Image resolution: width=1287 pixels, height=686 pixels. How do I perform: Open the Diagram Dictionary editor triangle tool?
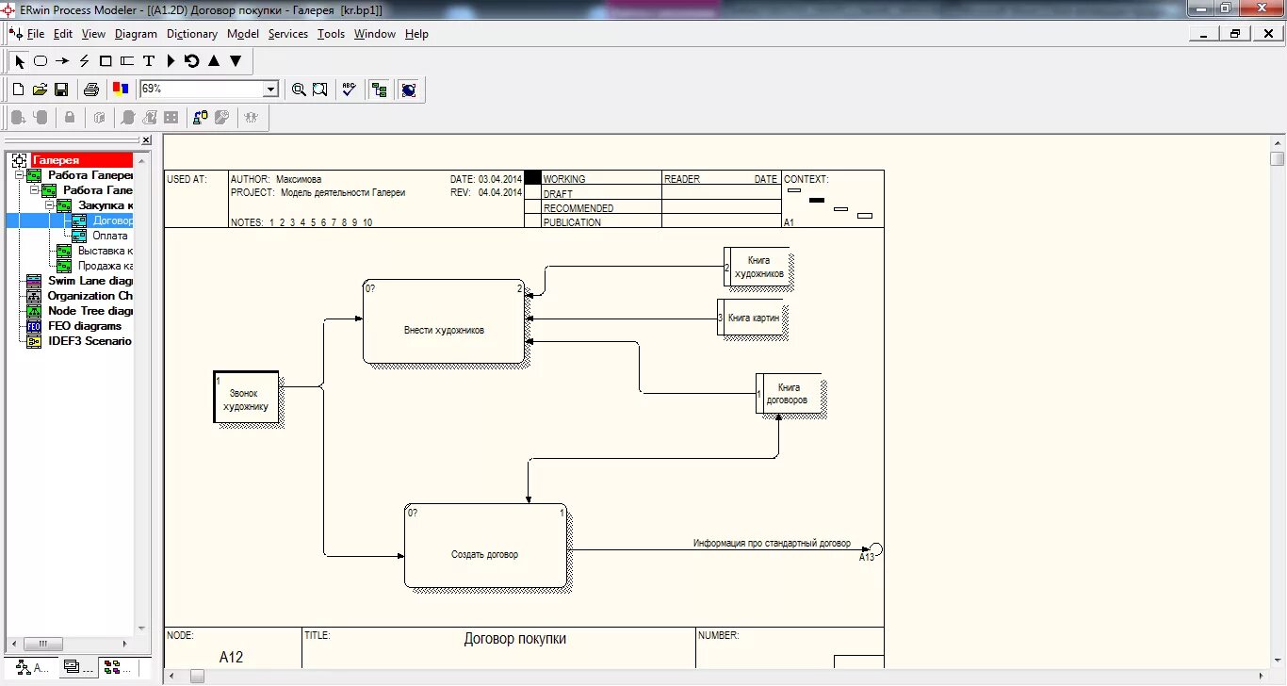[x=171, y=61]
